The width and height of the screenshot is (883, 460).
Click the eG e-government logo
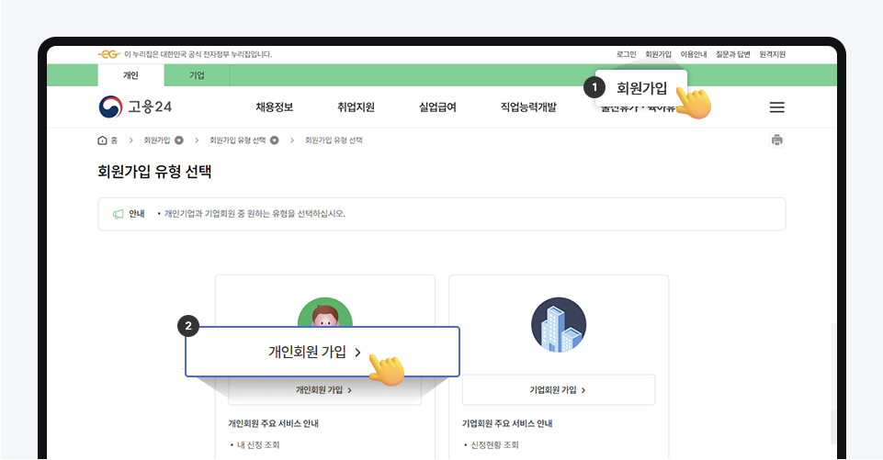(x=109, y=54)
